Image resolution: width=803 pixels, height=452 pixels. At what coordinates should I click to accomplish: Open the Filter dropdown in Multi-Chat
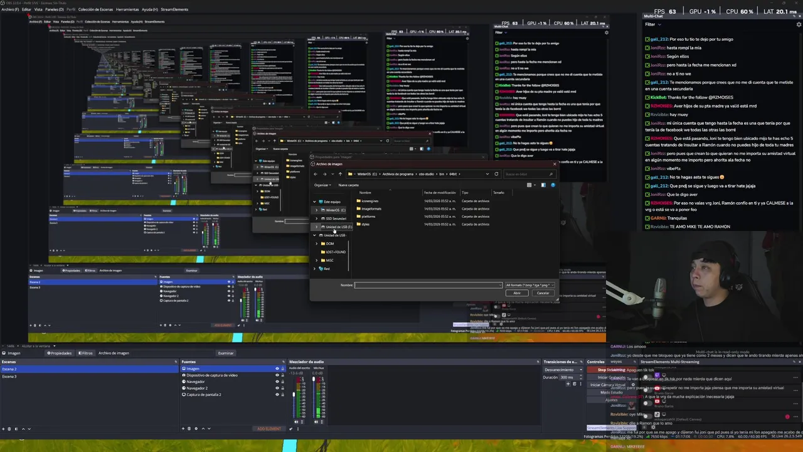coord(652,24)
